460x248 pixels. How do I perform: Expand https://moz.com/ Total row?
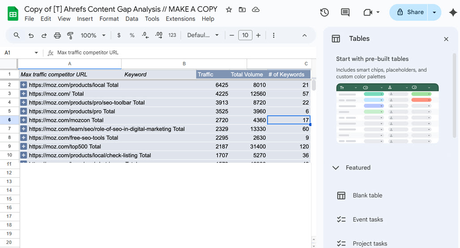[23, 94]
